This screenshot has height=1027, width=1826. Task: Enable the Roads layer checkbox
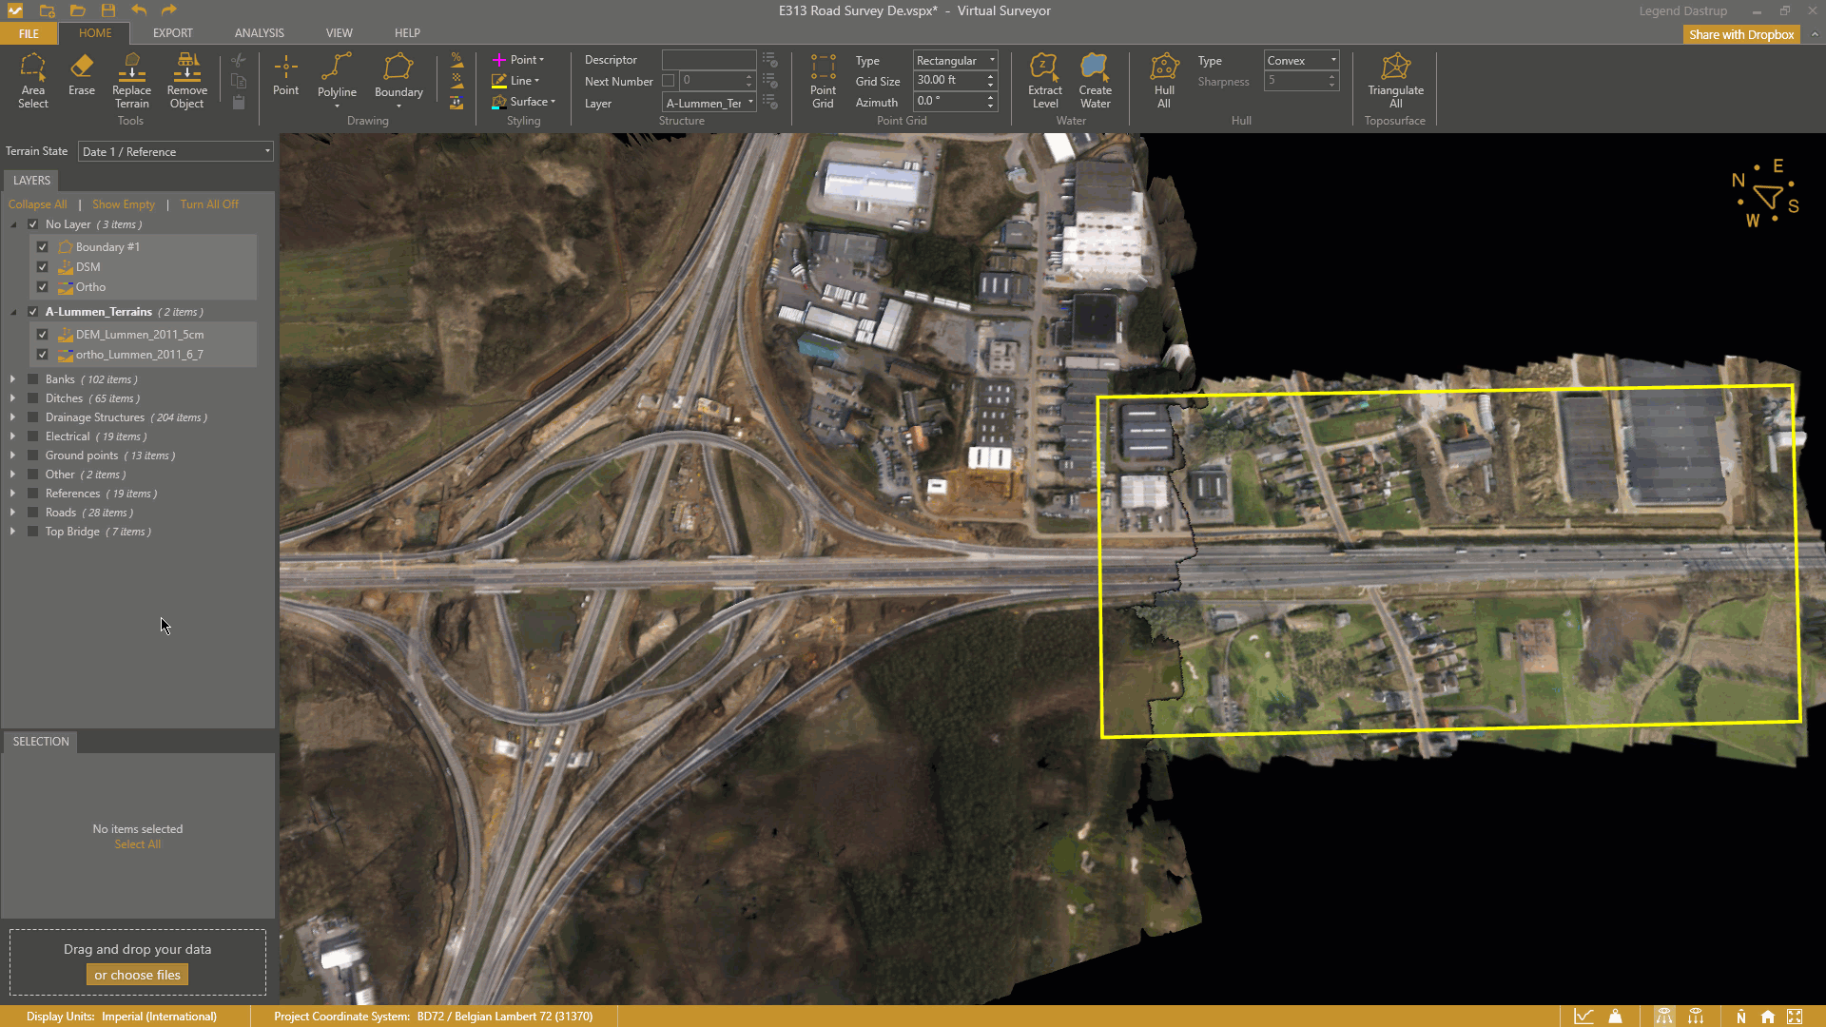[x=33, y=513]
